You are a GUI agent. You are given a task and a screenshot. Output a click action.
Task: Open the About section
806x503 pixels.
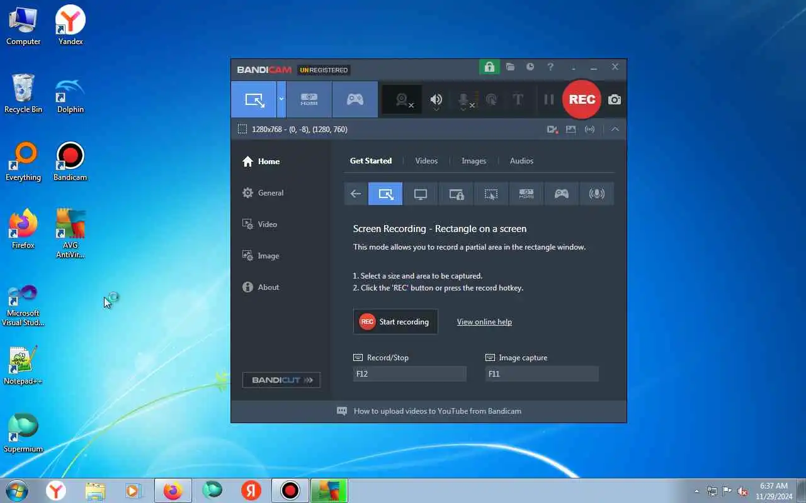click(261, 287)
